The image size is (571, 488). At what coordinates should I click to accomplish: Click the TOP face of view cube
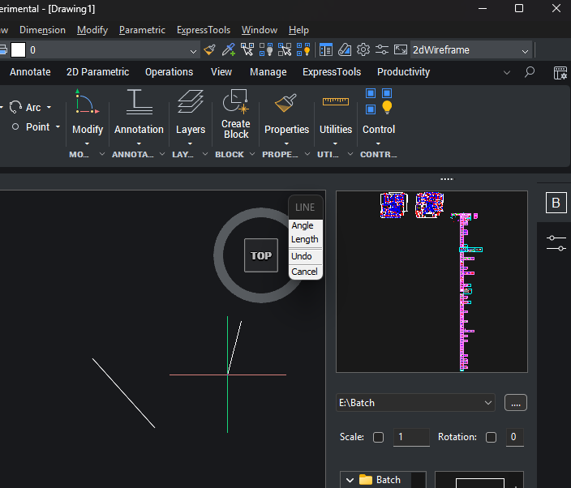(x=261, y=255)
